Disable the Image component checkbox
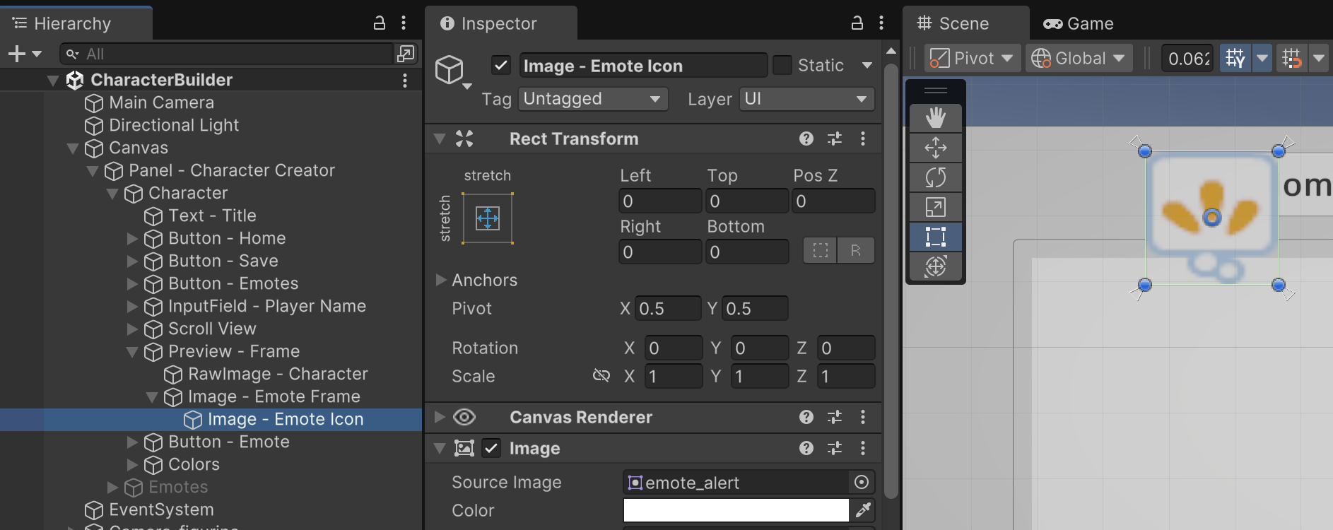Viewport: 1333px width, 530px height. coord(491,448)
